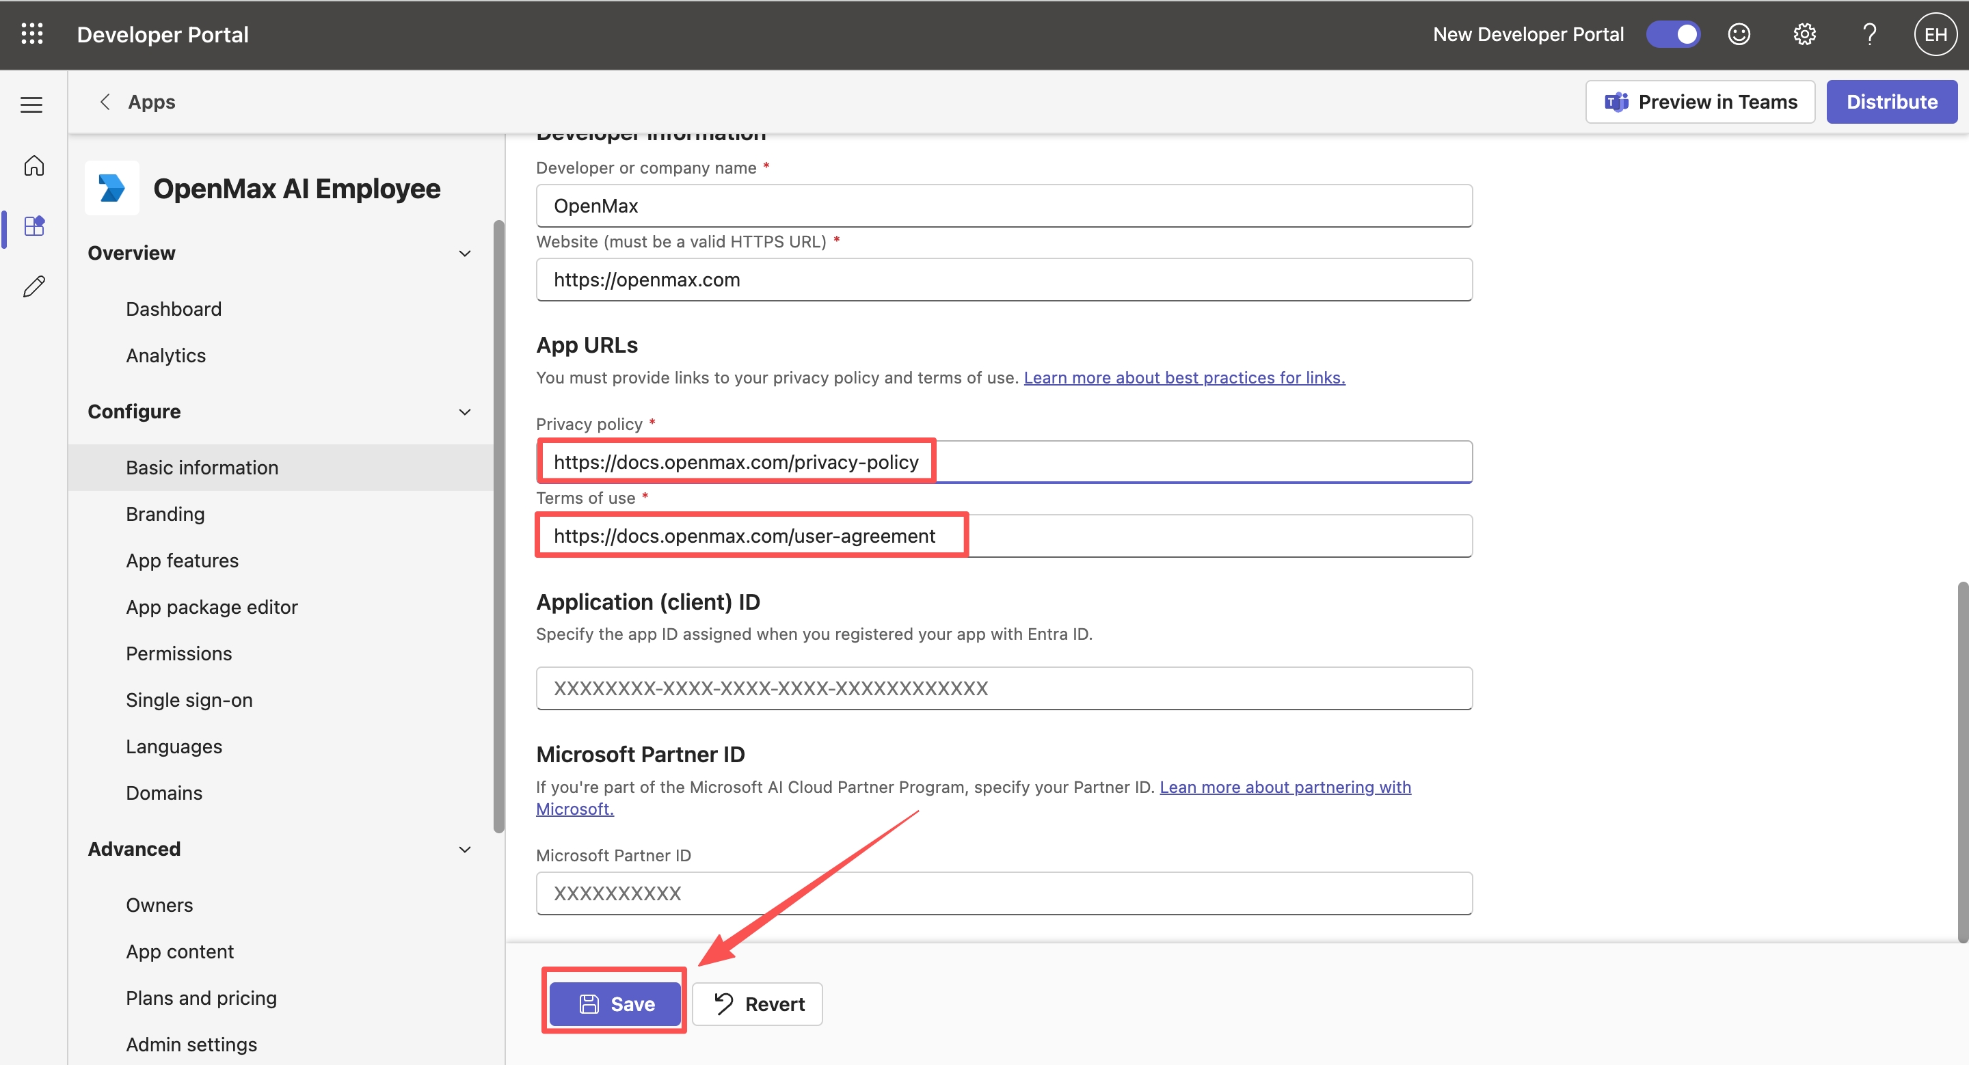Focus the Website URL field
The width and height of the screenshot is (1969, 1065).
pyautogui.click(x=1004, y=280)
